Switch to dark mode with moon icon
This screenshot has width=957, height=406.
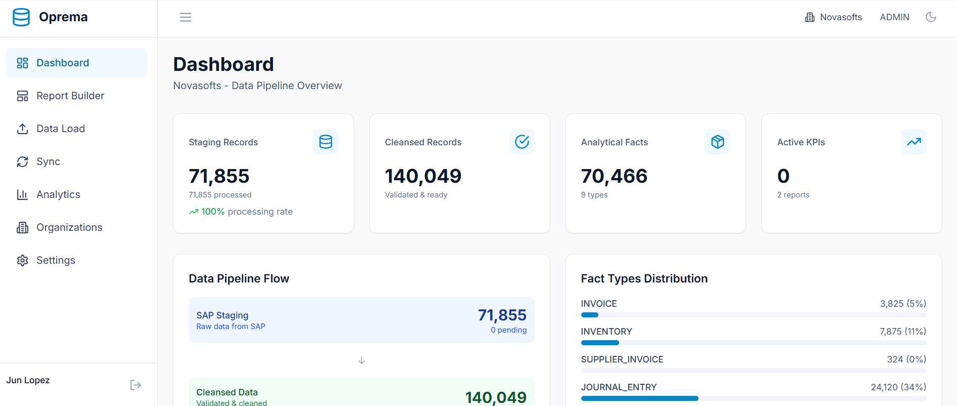(x=931, y=17)
